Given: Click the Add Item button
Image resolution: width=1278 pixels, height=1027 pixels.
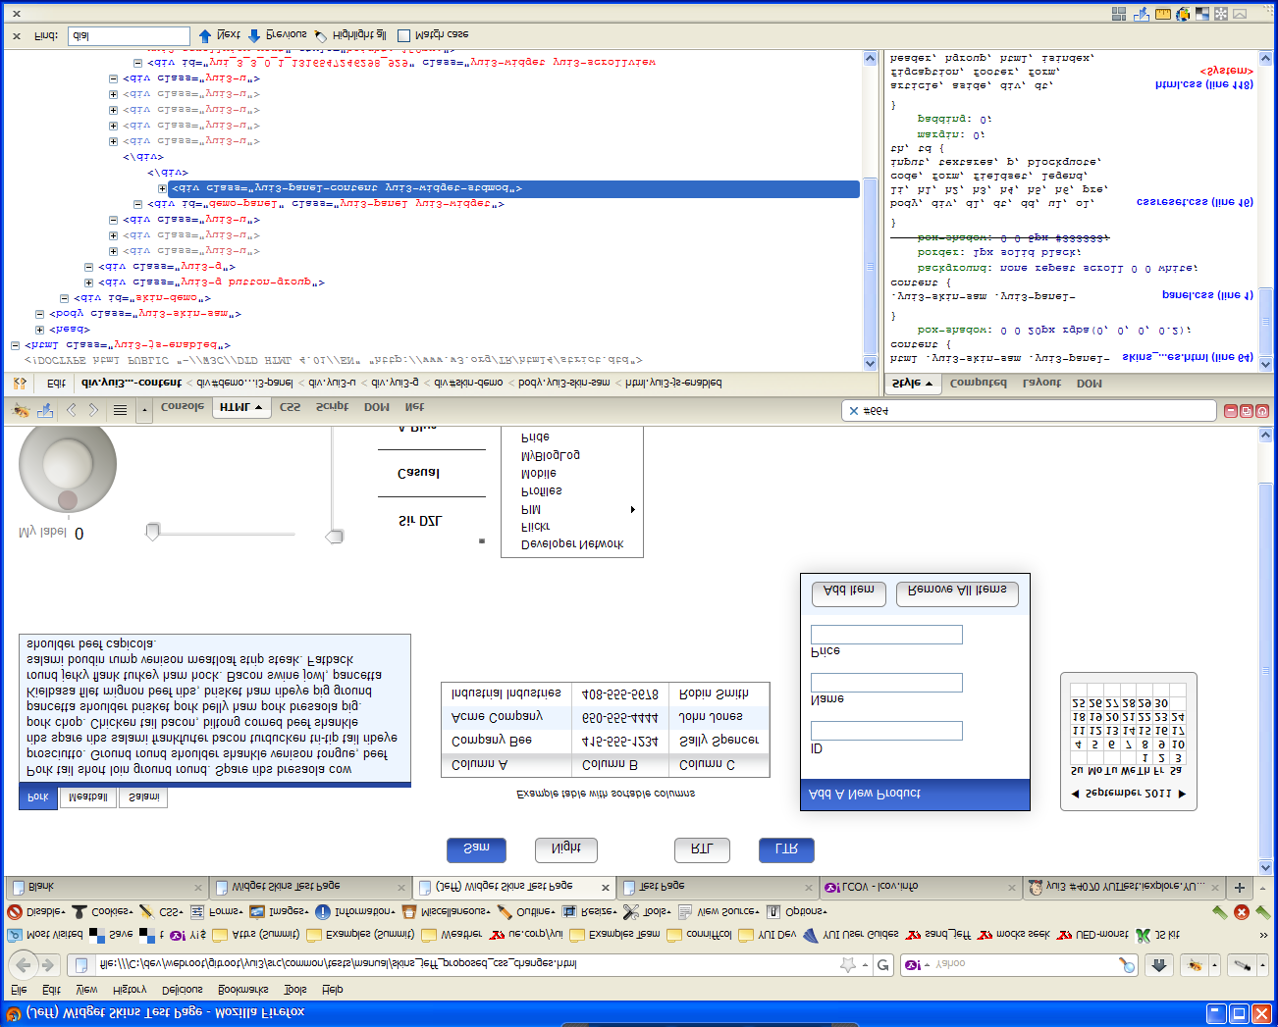Looking at the screenshot, I should 849,592.
